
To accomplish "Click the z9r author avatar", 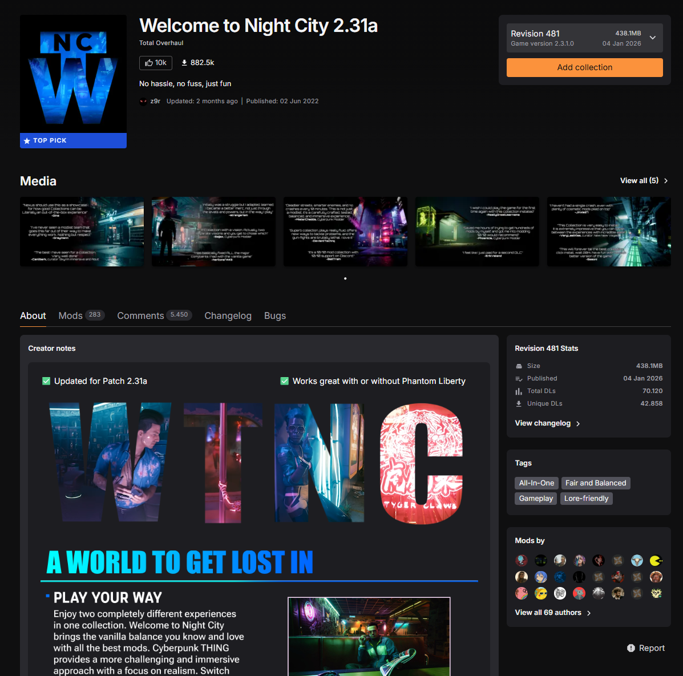I will coord(143,102).
